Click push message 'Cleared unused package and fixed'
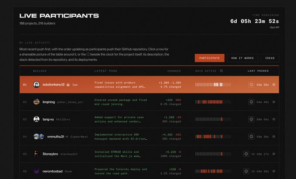This screenshot has width=296, height=179. point(121,102)
